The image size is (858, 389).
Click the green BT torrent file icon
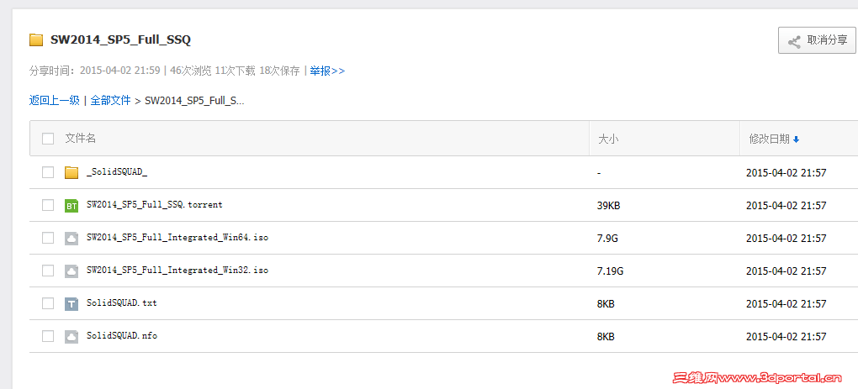point(71,206)
